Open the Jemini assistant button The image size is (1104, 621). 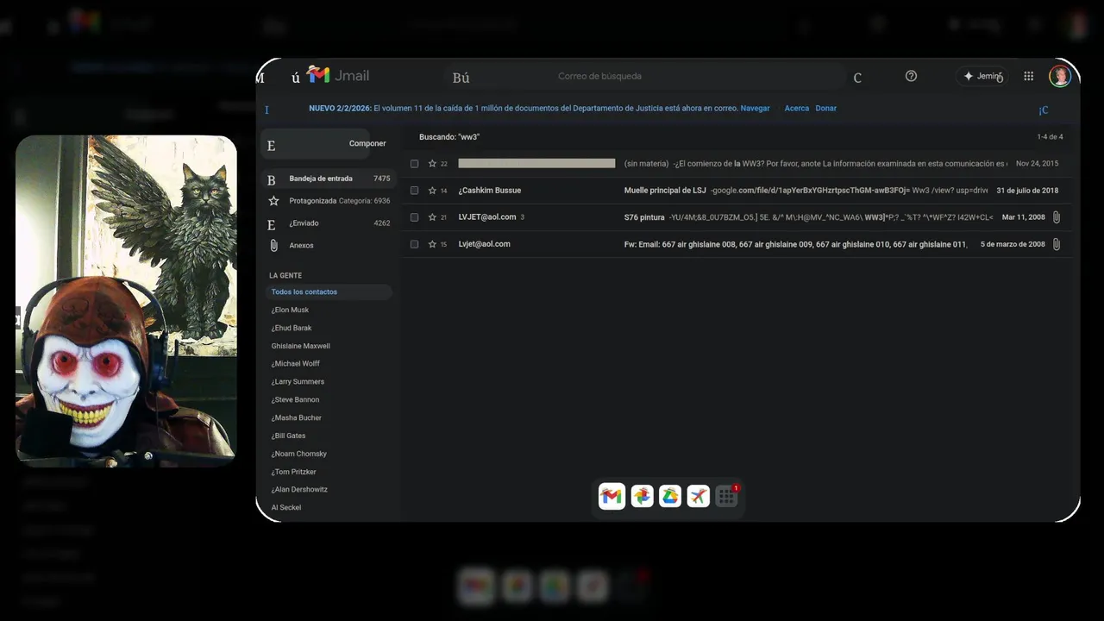point(982,76)
